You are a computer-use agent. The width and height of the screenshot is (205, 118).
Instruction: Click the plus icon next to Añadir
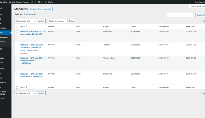(46, 2)
